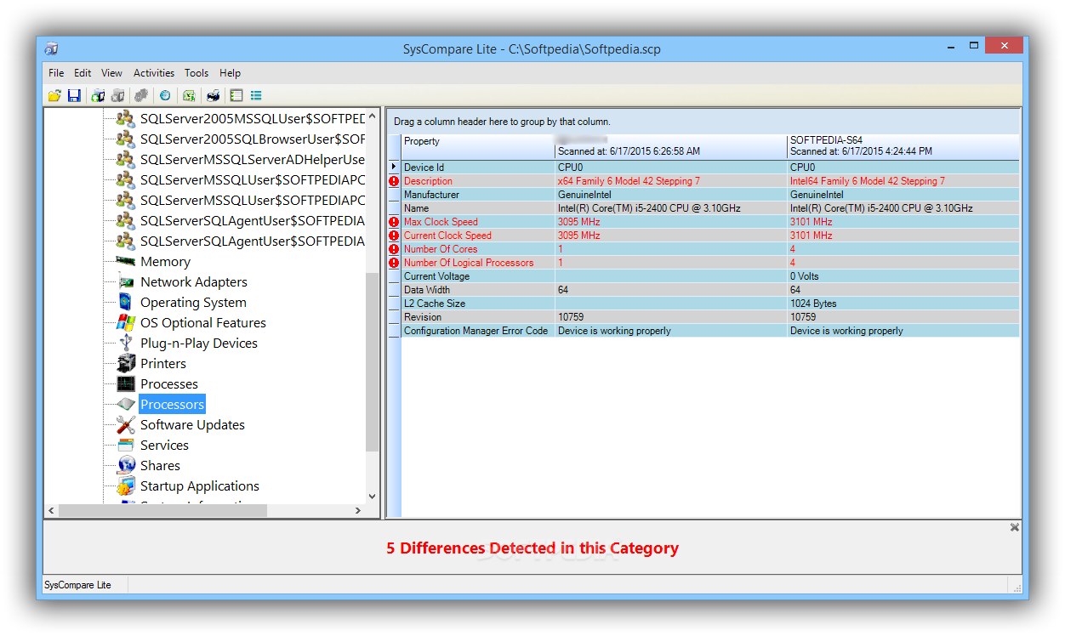Click the '0 Volts' value cell
Viewport: 1065px width, 636px height.
(903, 276)
